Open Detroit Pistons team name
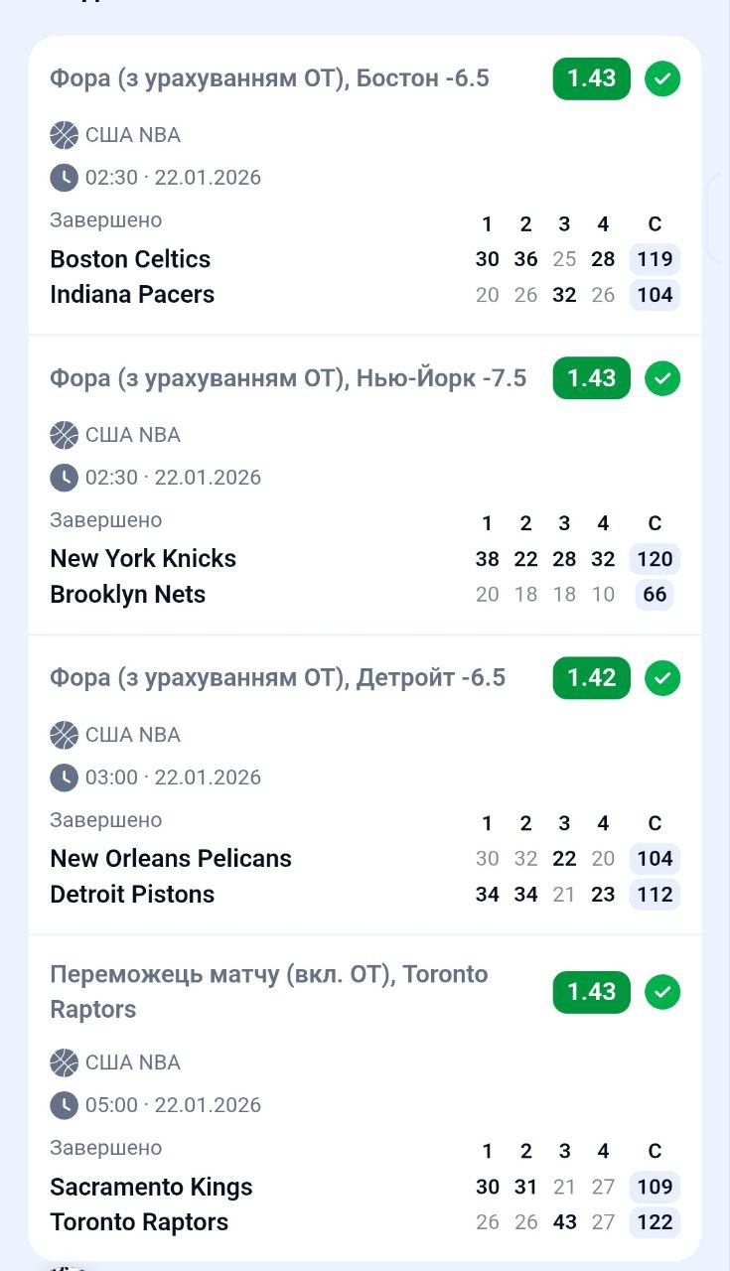730x1271 pixels. coord(132,895)
